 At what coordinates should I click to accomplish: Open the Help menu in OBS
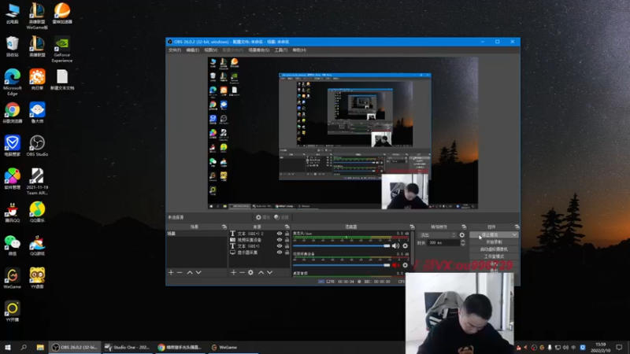click(x=299, y=50)
